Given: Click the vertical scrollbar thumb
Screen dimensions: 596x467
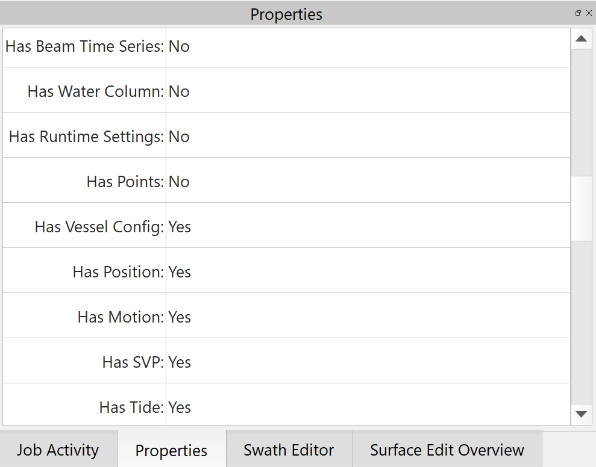Looking at the screenshot, I should click(x=581, y=208).
